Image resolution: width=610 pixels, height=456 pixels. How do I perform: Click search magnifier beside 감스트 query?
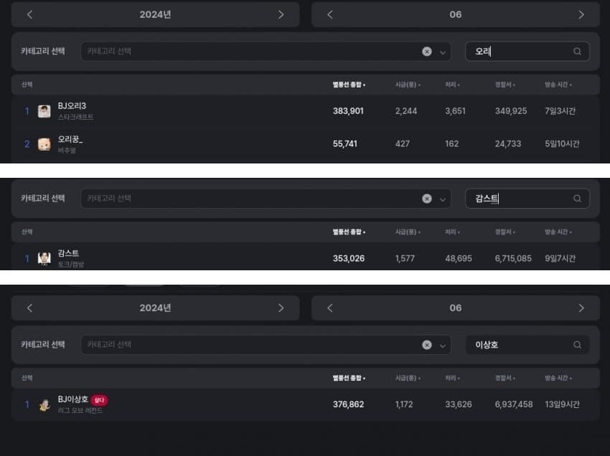tap(577, 199)
